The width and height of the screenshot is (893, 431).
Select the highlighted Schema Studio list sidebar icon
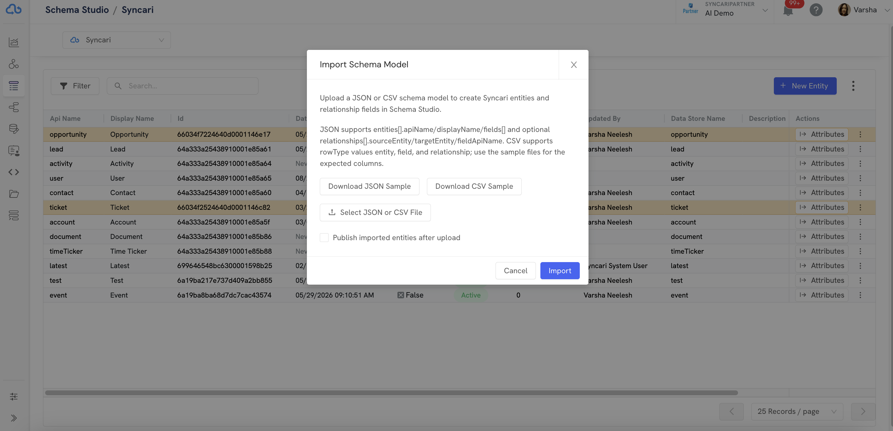[x=14, y=85]
